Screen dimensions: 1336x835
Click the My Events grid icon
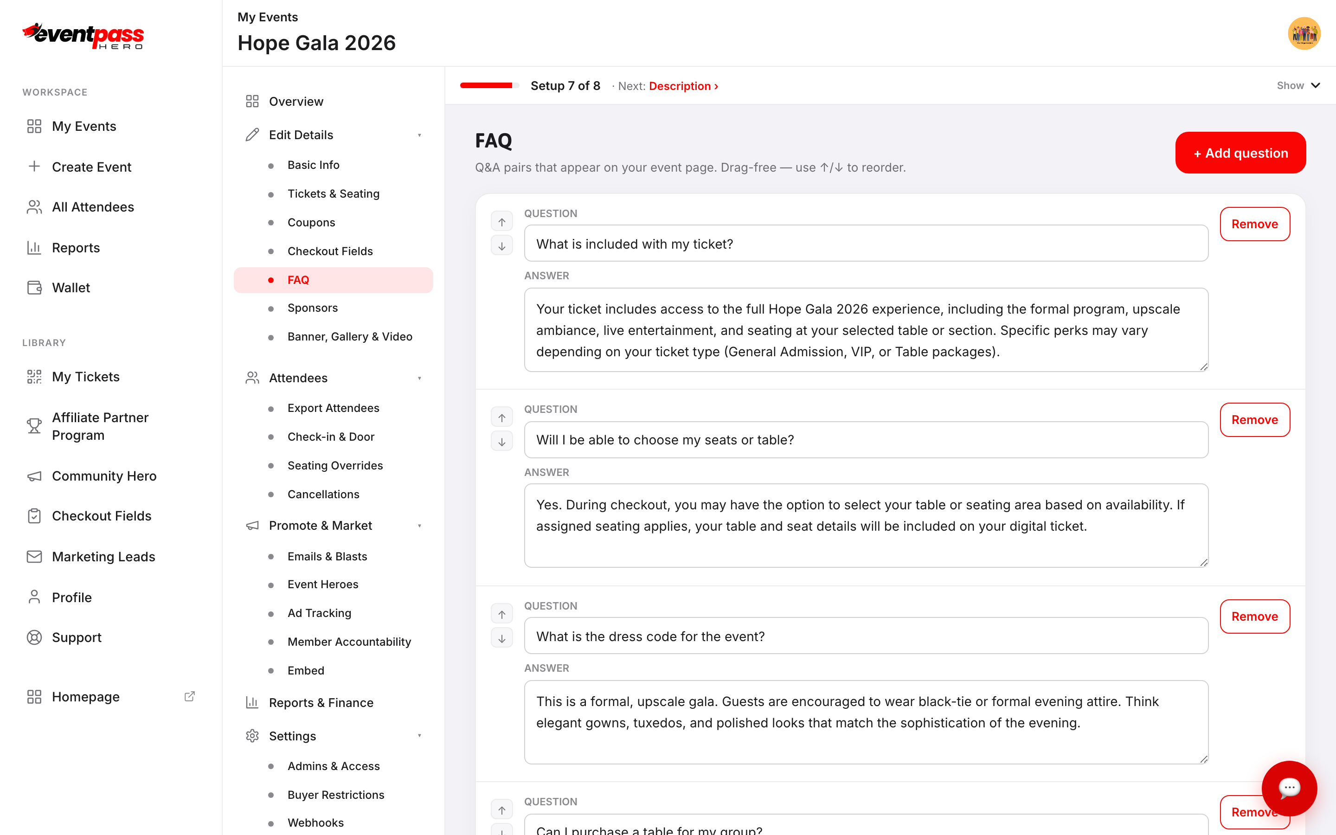34,126
